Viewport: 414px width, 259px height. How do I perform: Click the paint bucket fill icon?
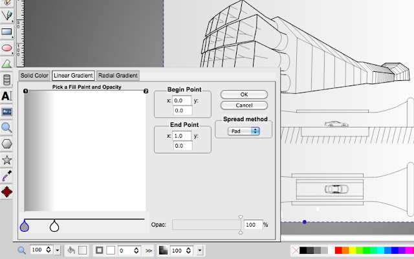click(x=71, y=250)
